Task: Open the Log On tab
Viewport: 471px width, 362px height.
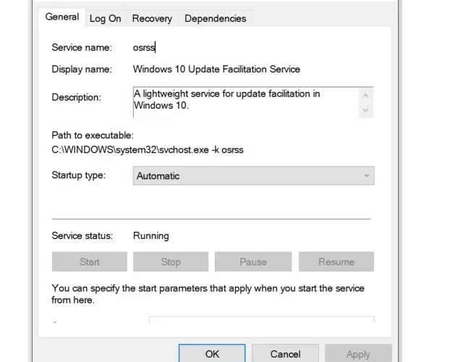Action: [106, 19]
